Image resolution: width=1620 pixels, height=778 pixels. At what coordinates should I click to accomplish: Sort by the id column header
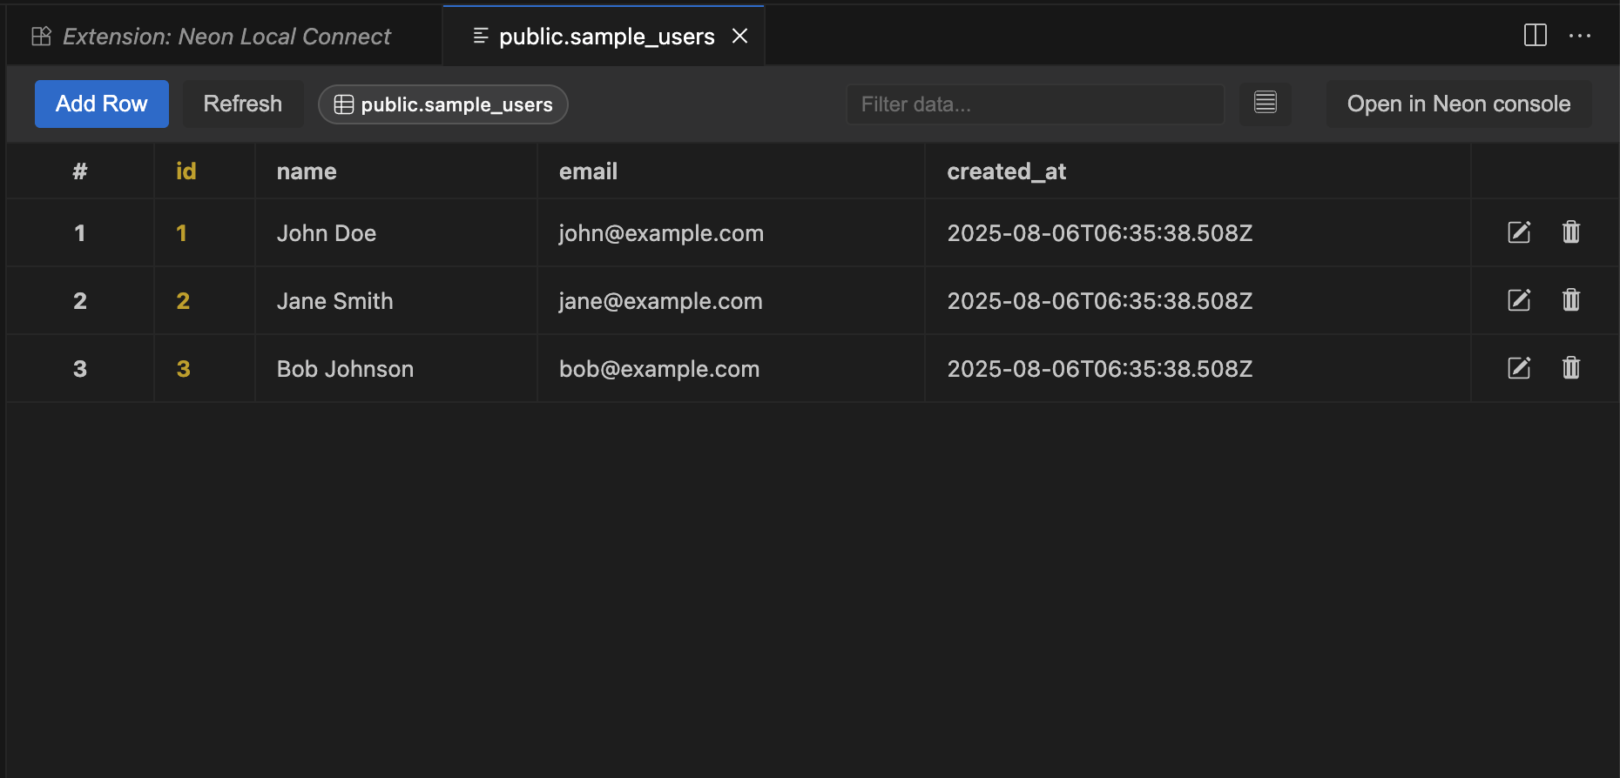186,171
